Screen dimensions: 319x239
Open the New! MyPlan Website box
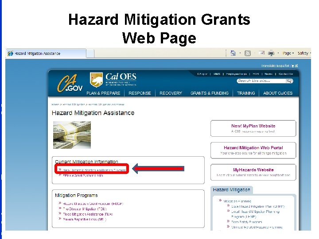pos(253,128)
